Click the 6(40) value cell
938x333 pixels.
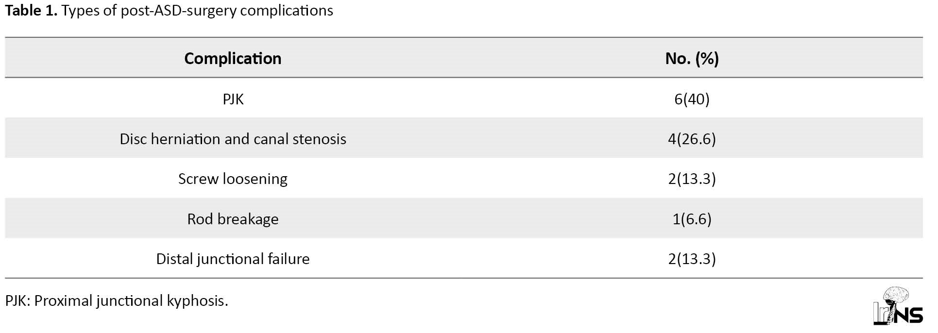click(692, 99)
